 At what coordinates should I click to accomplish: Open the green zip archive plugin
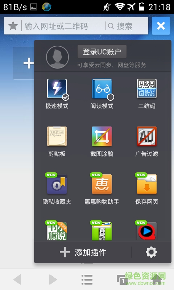(102, 231)
